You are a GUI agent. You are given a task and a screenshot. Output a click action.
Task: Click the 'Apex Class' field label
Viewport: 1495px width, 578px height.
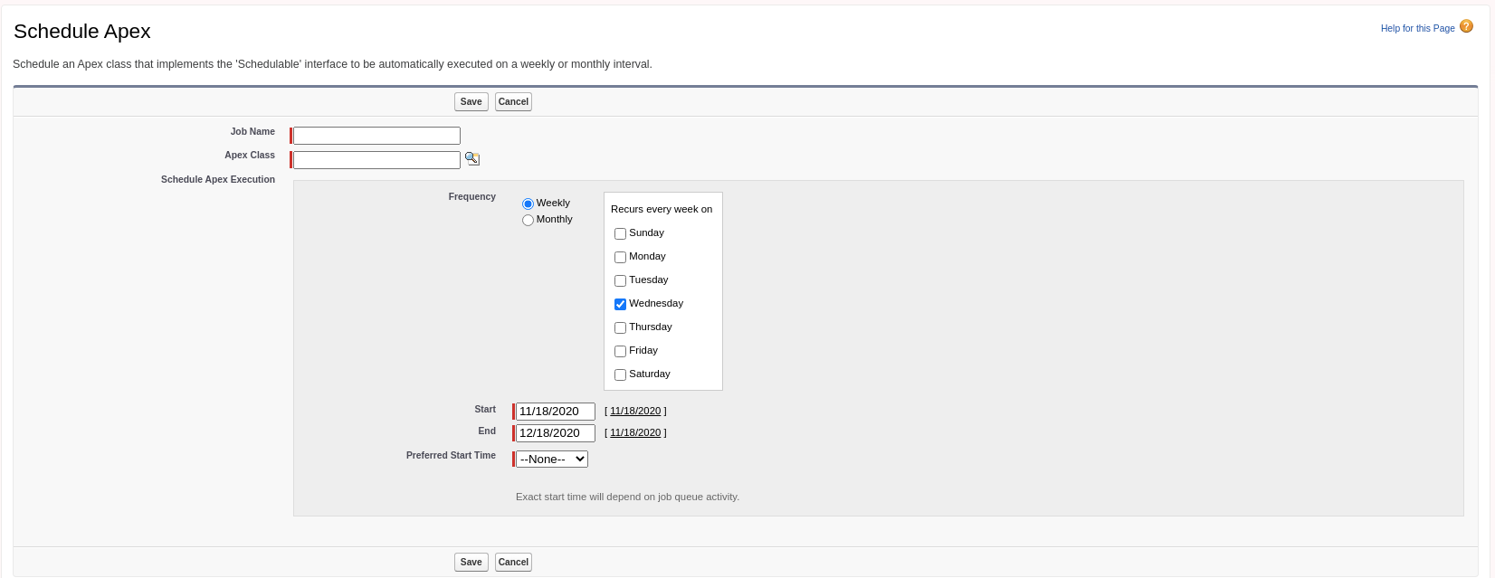(250, 155)
